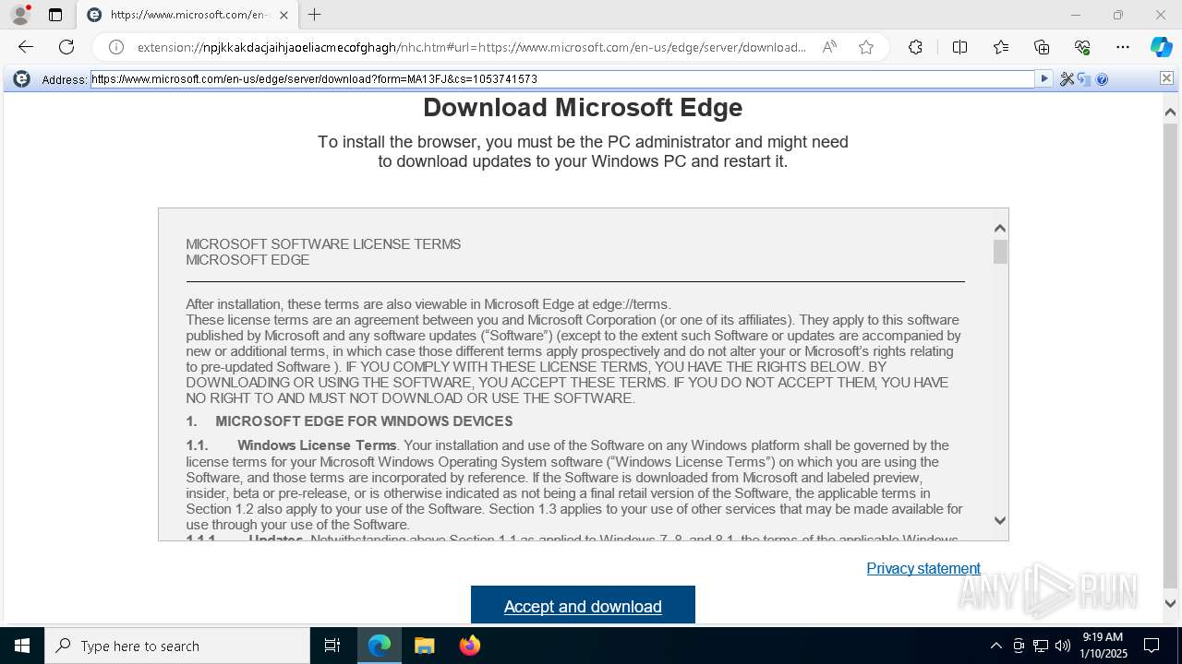Open the Favorites list

pos(1001,47)
